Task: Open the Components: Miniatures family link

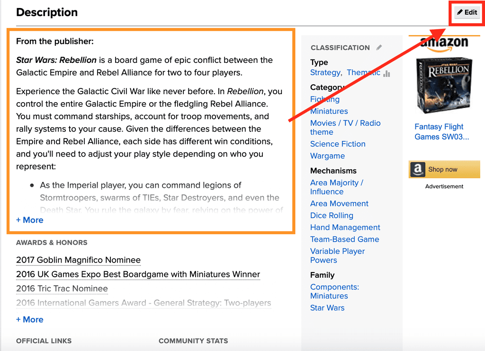Action: (x=335, y=291)
